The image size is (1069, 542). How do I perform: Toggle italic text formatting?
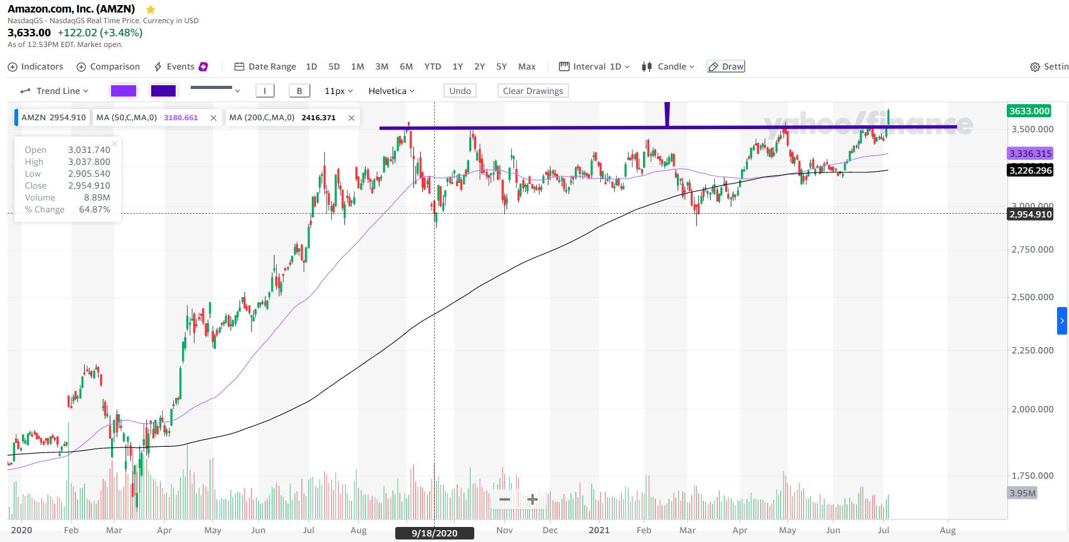(265, 91)
